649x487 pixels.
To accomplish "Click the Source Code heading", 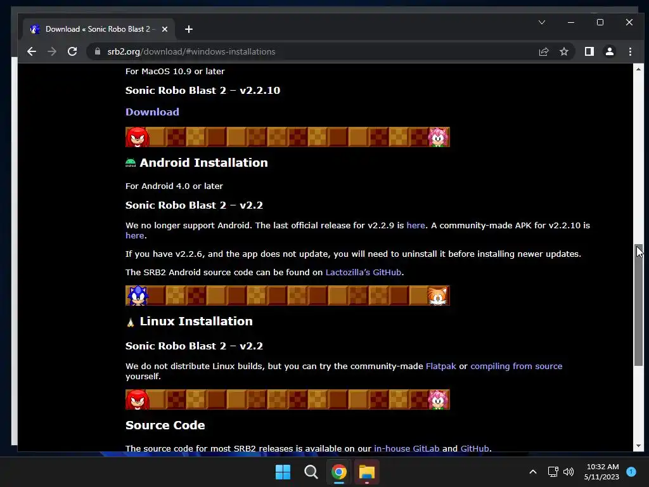I will tap(165, 425).
